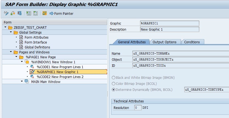Click the %WINDOW1 window node icon
The image size is (229, 118).
point(27,62)
